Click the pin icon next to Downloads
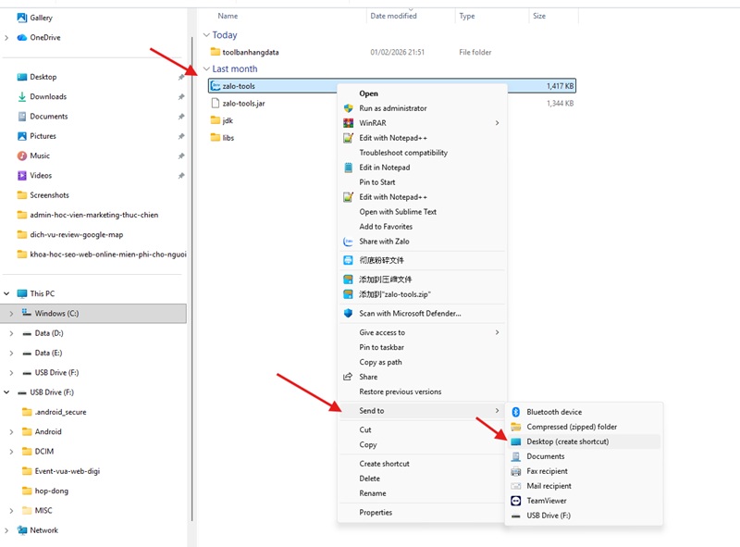Screen dimensions: 740x547 [x=181, y=97]
